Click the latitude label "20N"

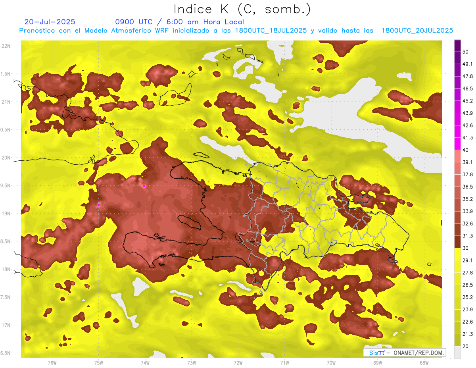[x=6, y=158]
